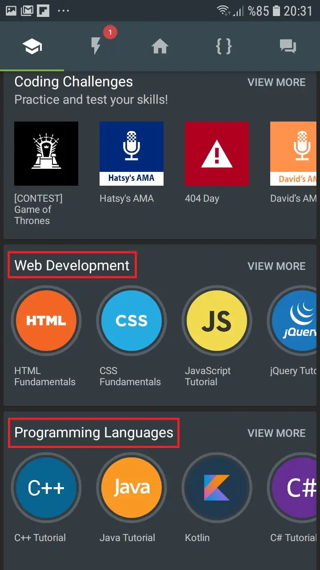
Task: Open the curly braces Code Playground tab
Action: pos(224,46)
